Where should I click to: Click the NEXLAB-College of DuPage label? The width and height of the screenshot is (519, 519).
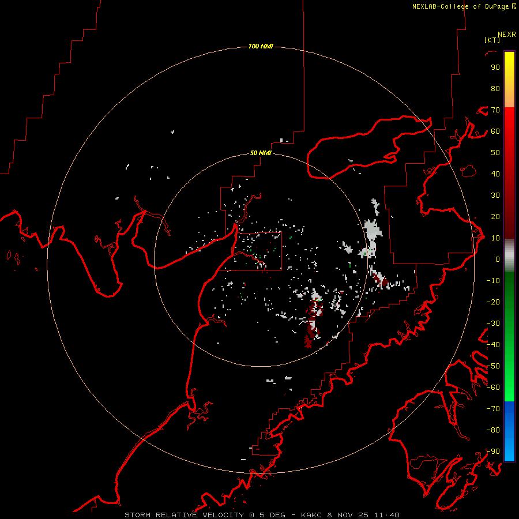point(464,6)
